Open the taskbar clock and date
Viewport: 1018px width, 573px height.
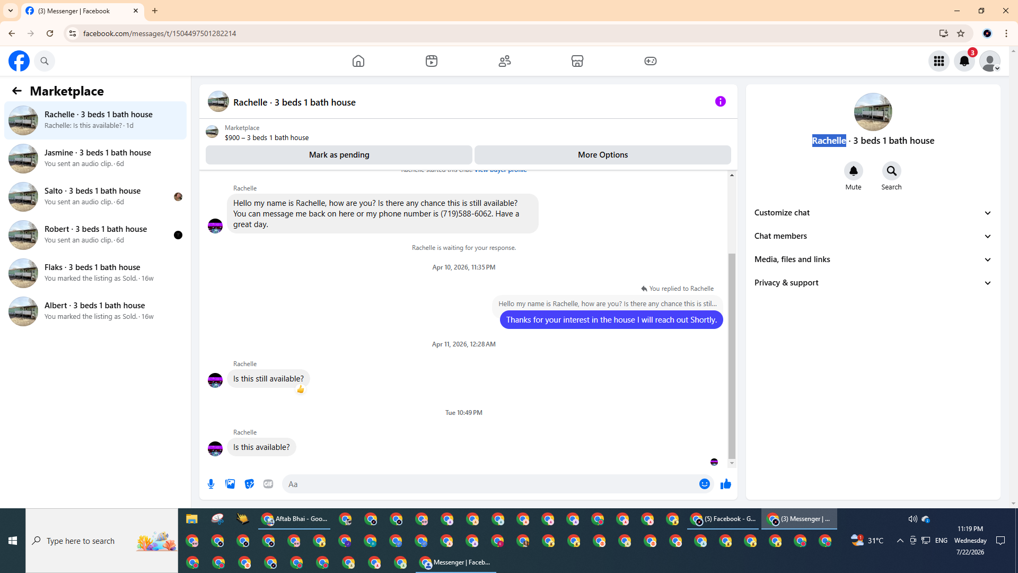pyautogui.click(x=970, y=541)
